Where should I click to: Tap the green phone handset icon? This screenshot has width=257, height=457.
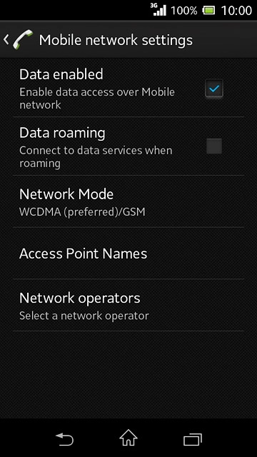23,39
